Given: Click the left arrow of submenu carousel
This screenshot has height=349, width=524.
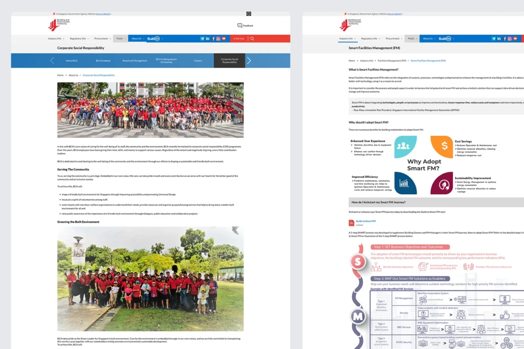Looking at the screenshot, I should [52, 61].
